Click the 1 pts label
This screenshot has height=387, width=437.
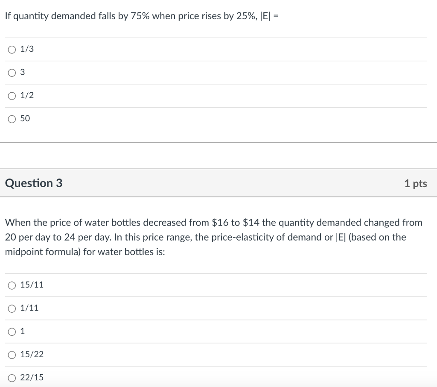pos(416,183)
